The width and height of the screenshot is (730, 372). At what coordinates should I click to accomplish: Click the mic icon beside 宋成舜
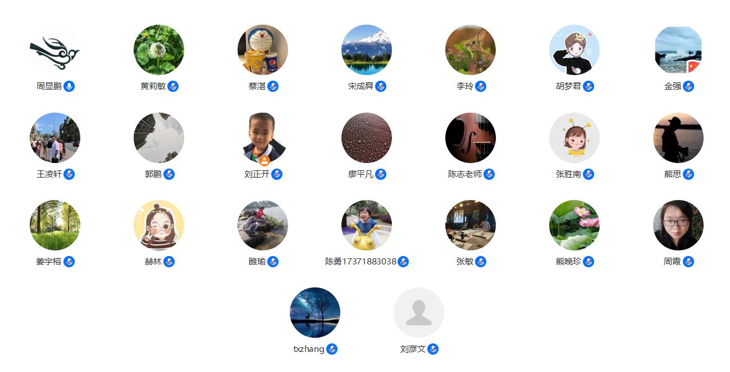coord(381,86)
